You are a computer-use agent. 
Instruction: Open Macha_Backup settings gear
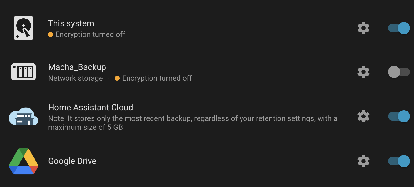pyautogui.click(x=364, y=72)
